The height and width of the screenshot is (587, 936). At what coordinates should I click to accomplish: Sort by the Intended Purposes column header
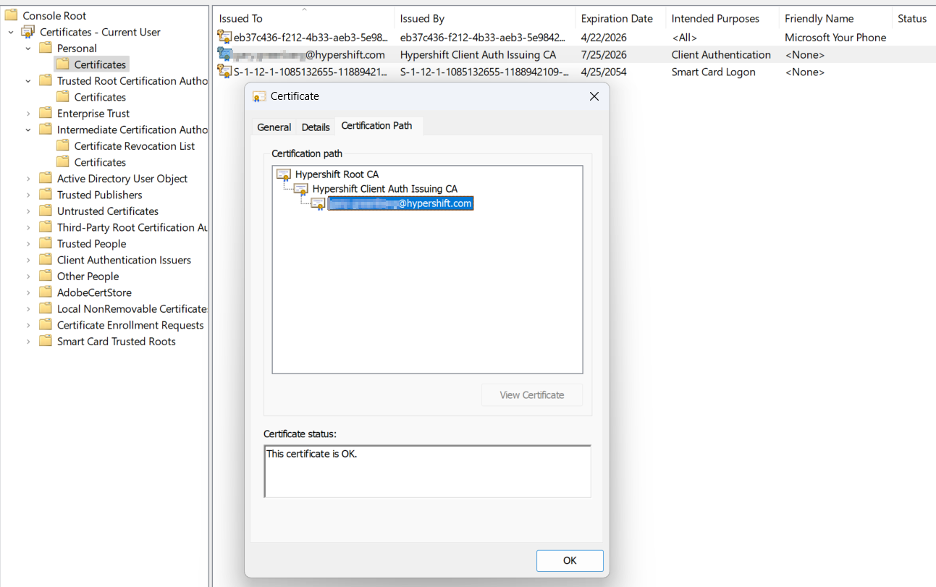tap(722, 18)
